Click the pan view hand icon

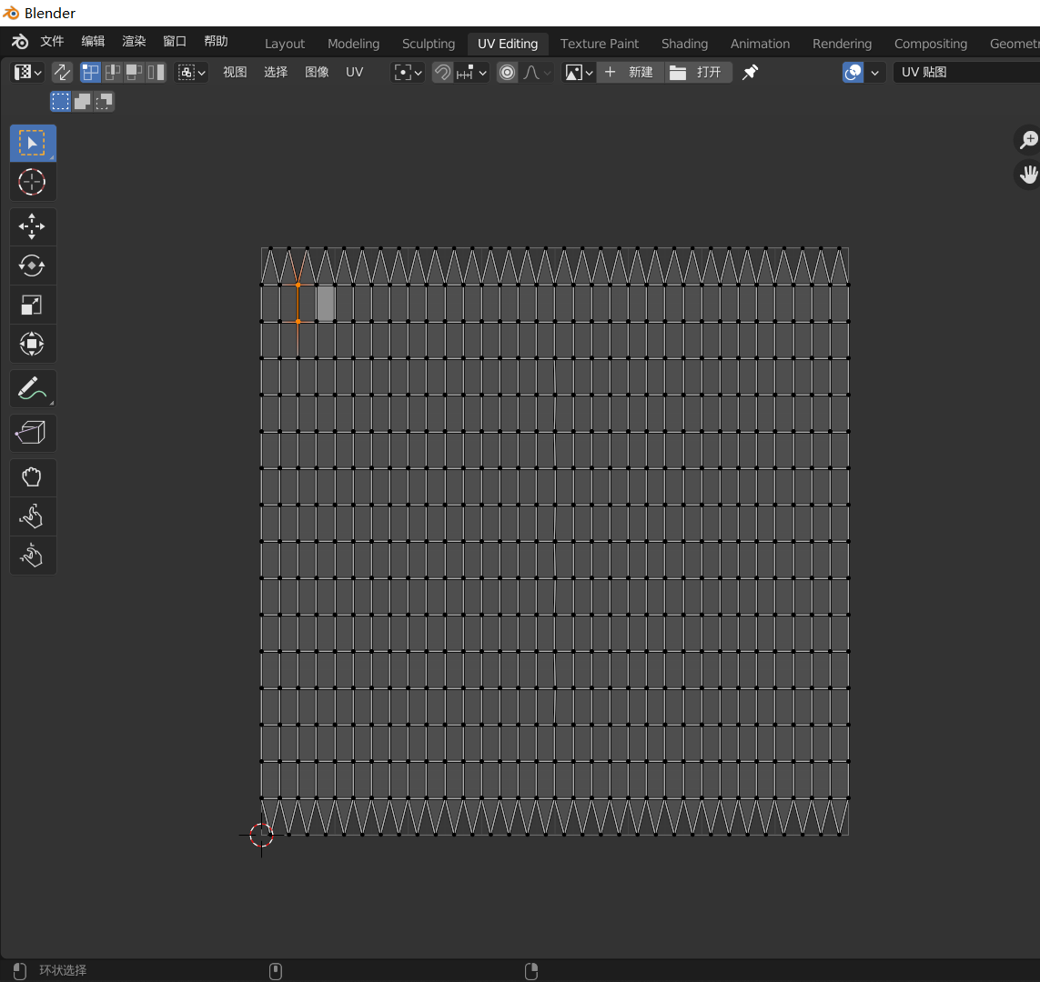coord(1028,174)
